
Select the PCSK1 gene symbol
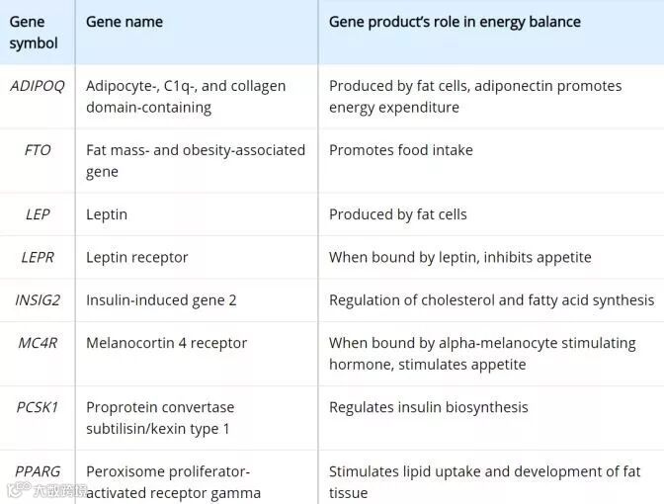point(37,407)
